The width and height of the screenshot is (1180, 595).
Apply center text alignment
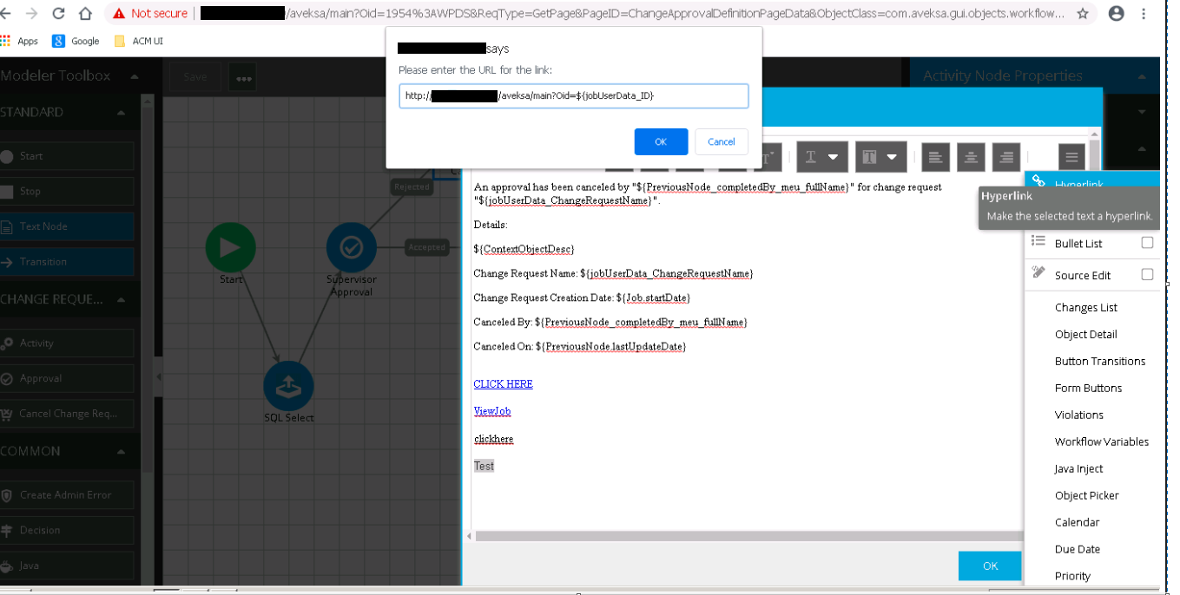point(970,157)
